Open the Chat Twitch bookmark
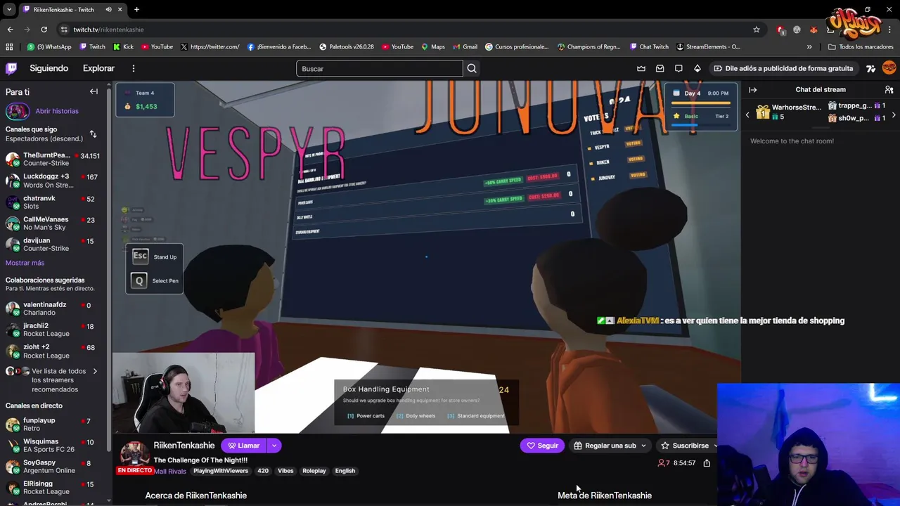Viewport: 900px width, 506px height. coord(649,47)
